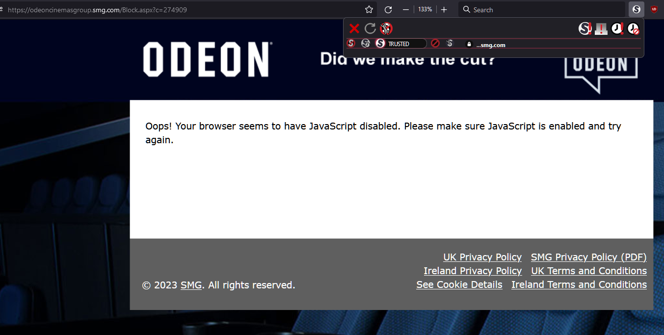This screenshot has height=335, width=664.
Task: Open Ireland Terms and Conditions link
Action: click(x=579, y=284)
